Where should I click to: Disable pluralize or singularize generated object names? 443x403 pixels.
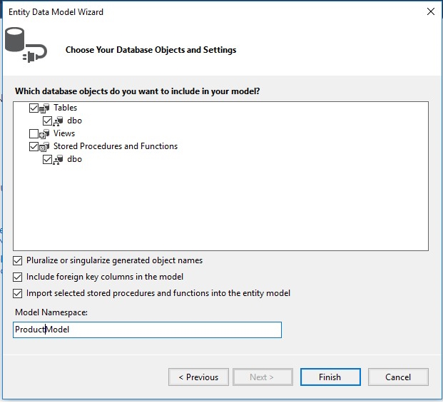tap(18, 261)
